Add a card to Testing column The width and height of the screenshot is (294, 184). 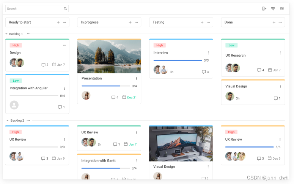click(202, 22)
